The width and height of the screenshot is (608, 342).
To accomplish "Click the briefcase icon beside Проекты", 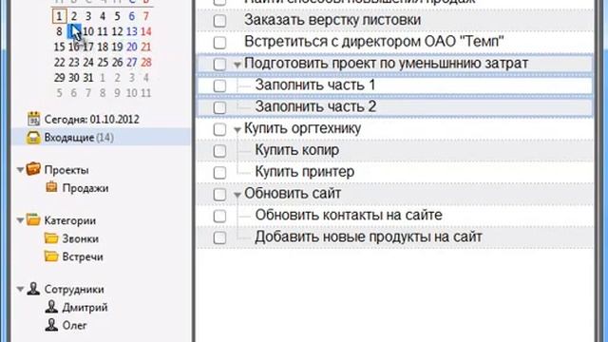I will click(x=33, y=169).
